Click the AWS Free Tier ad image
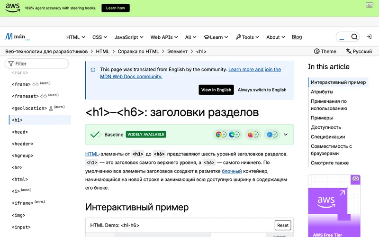Viewport: 379px width, 237px height. point(334,206)
